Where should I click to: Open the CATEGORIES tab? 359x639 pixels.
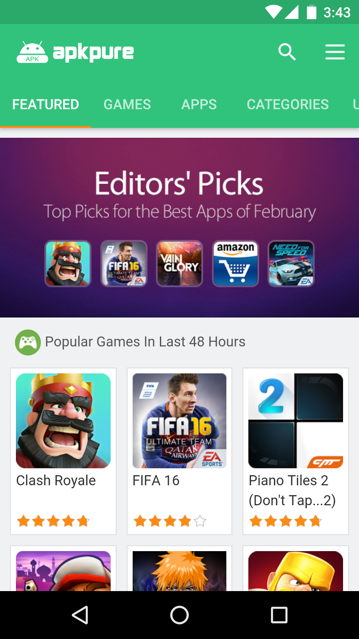click(x=288, y=105)
